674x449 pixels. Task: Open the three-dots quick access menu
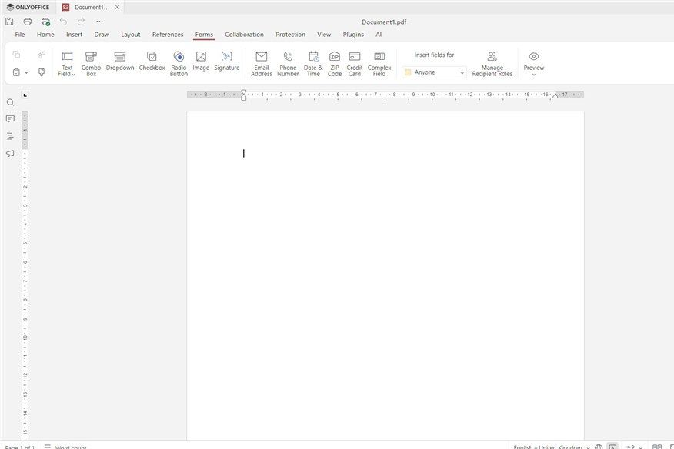99,22
